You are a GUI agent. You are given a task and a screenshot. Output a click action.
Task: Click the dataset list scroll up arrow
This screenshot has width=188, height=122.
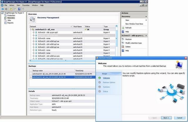point(116,26)
